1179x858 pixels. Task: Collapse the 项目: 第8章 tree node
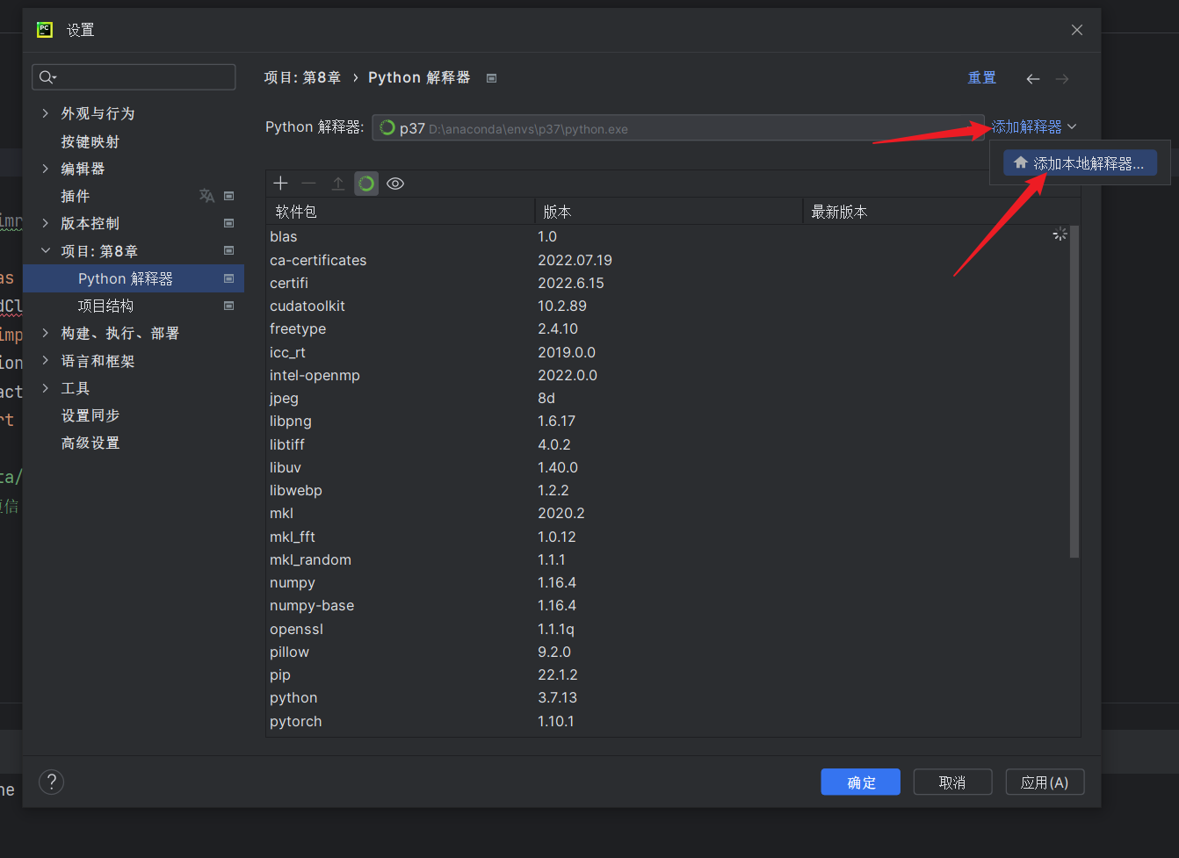(x=46, y=251)
